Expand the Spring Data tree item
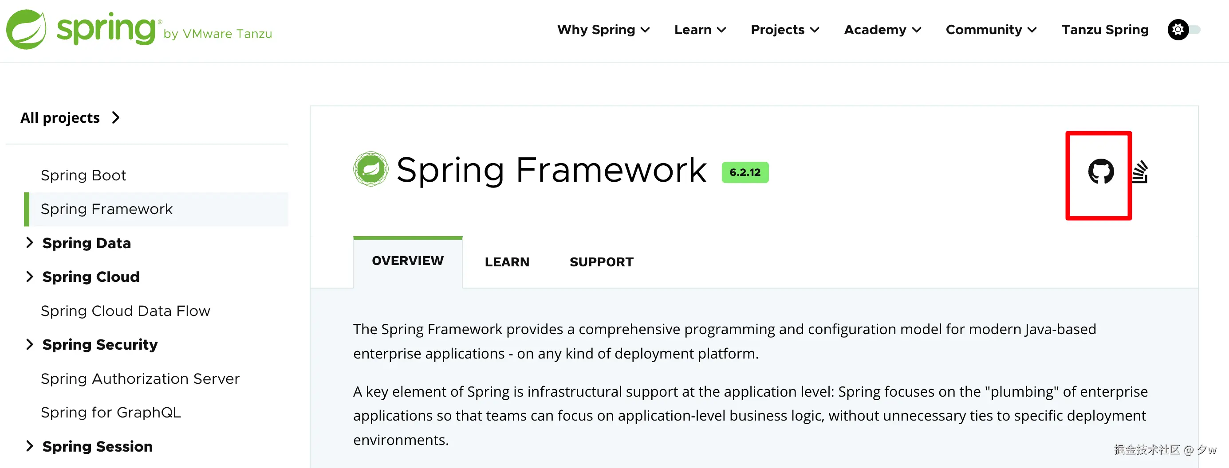1229x468 pixels. (x=30, y=242)
